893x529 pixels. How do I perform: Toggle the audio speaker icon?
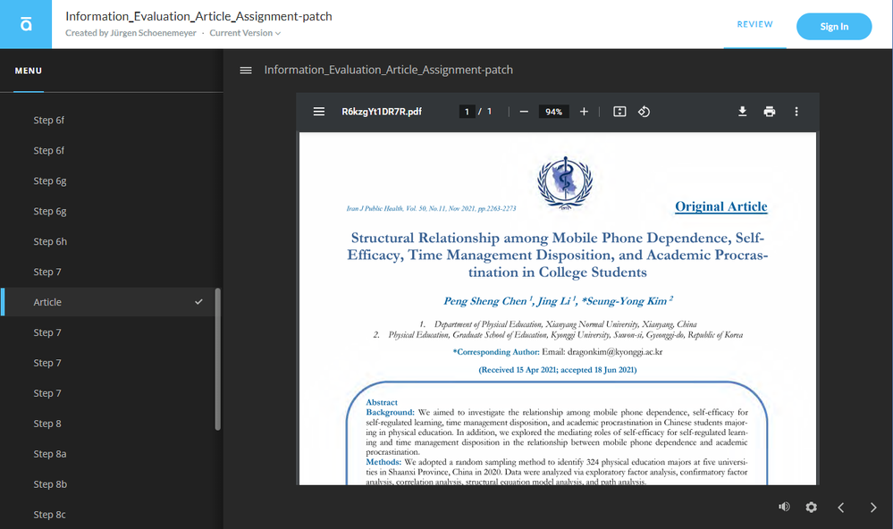click(x=784, y=507)
